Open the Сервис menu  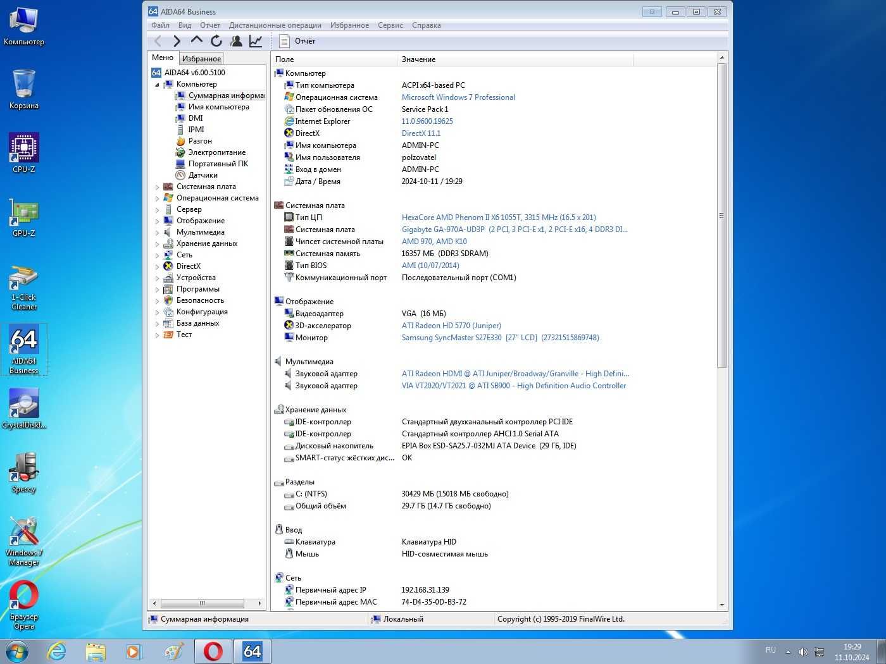(390, 25)
